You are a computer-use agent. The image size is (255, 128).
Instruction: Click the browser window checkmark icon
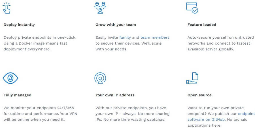tap(192, 8)
